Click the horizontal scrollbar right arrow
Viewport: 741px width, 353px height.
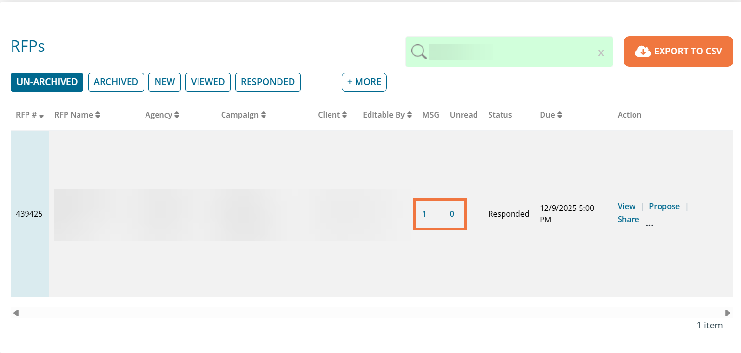point(728,313)
